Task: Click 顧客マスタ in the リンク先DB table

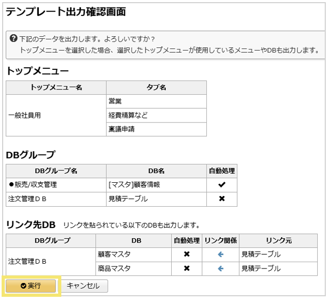Action: click(x=115, y=255)
